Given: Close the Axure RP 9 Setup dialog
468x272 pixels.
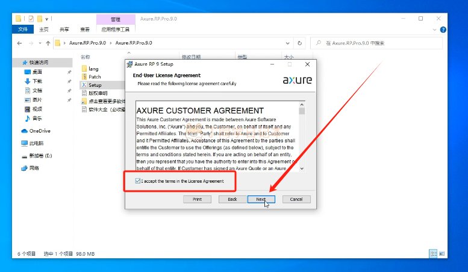Looking at the screenshot, I should coord(307,65).
